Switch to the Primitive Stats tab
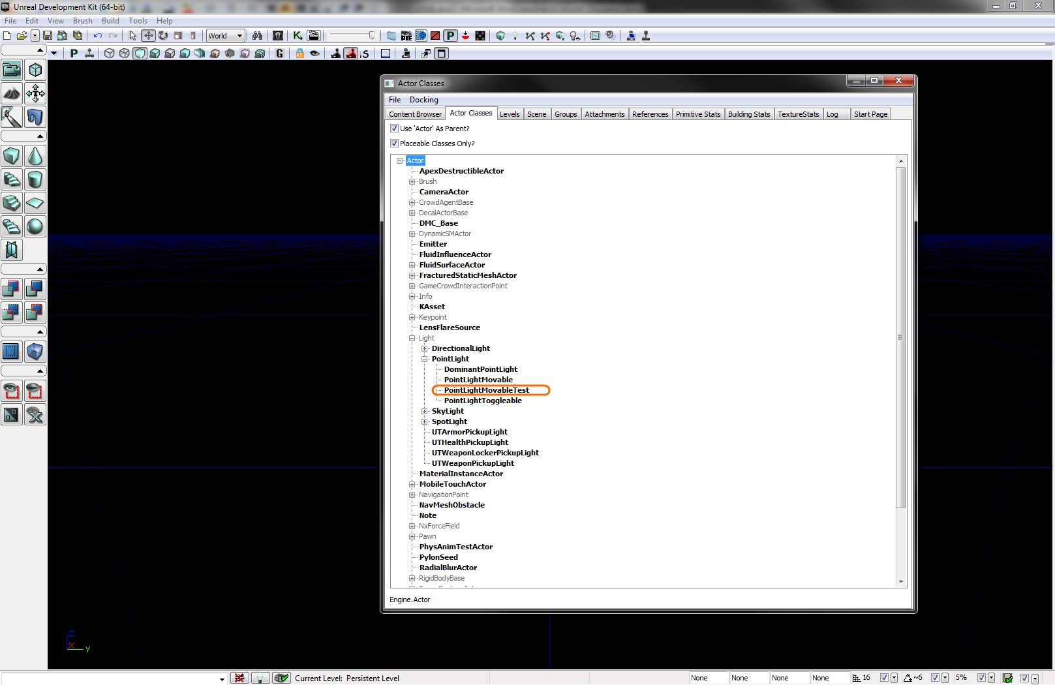This screenshot has width=1055, height=685. click(x=698, y=114)
